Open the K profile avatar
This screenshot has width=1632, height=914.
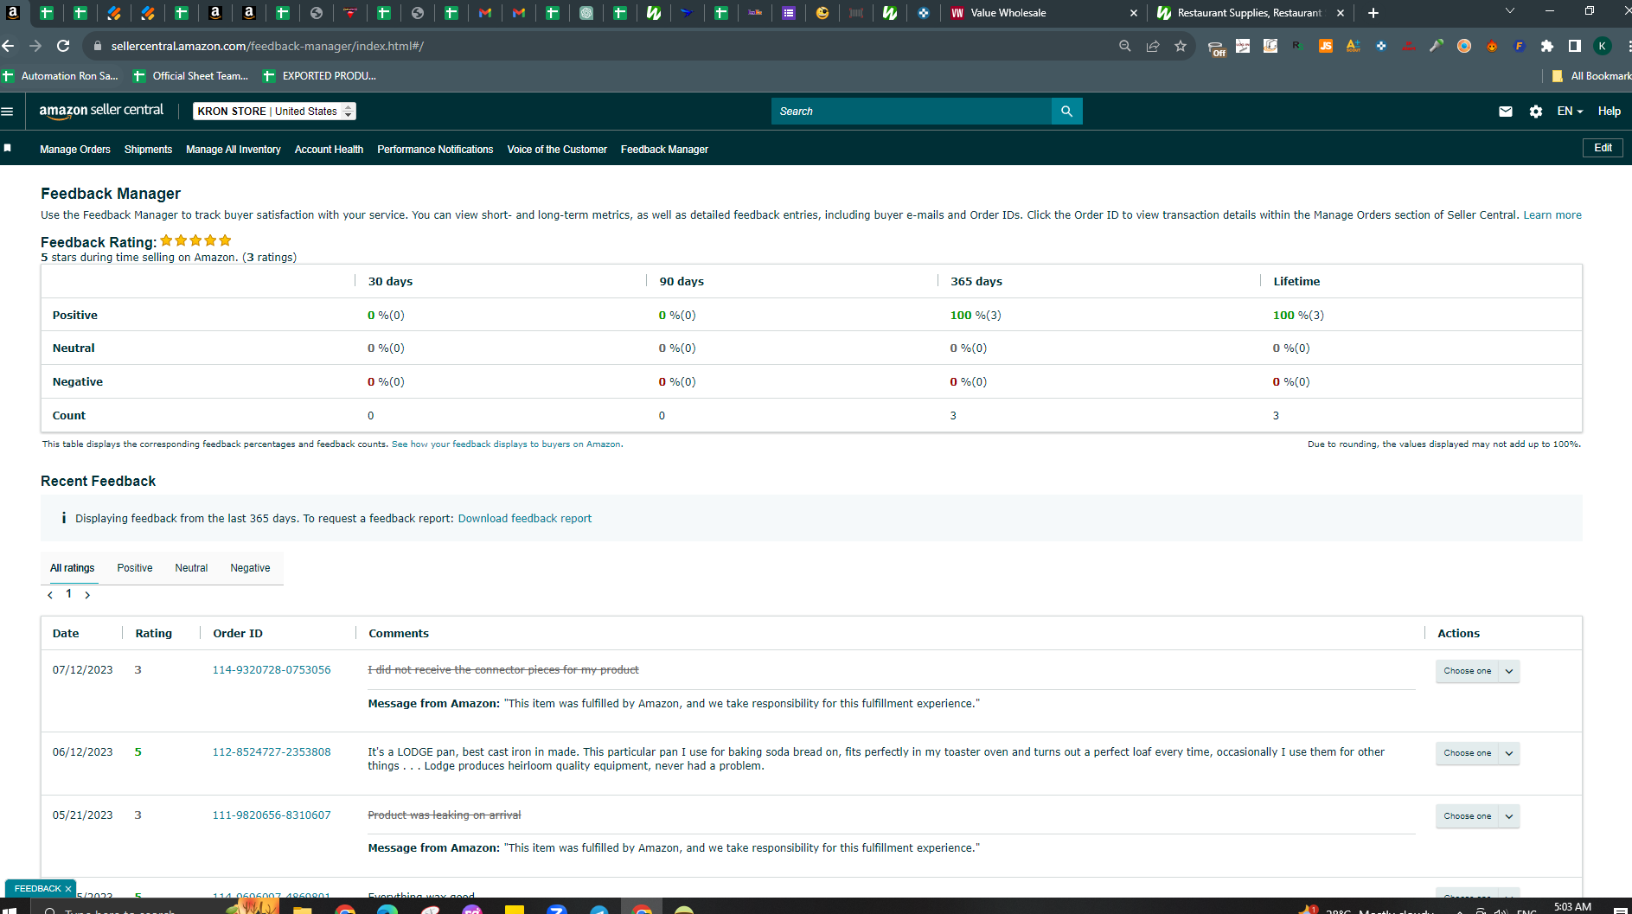1603,46
